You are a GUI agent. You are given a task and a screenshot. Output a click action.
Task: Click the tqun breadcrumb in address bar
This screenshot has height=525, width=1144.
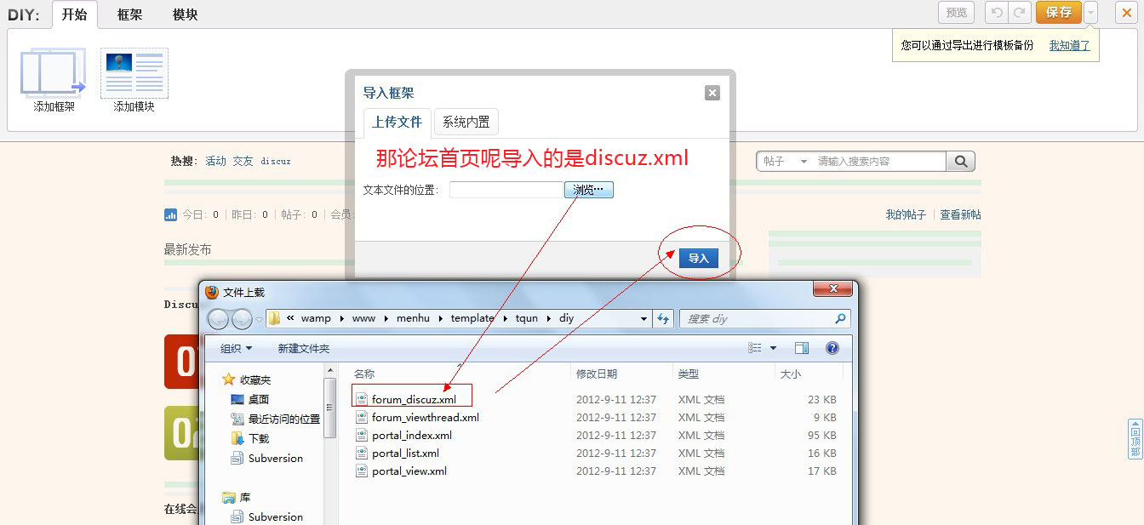tap(527, 318)
